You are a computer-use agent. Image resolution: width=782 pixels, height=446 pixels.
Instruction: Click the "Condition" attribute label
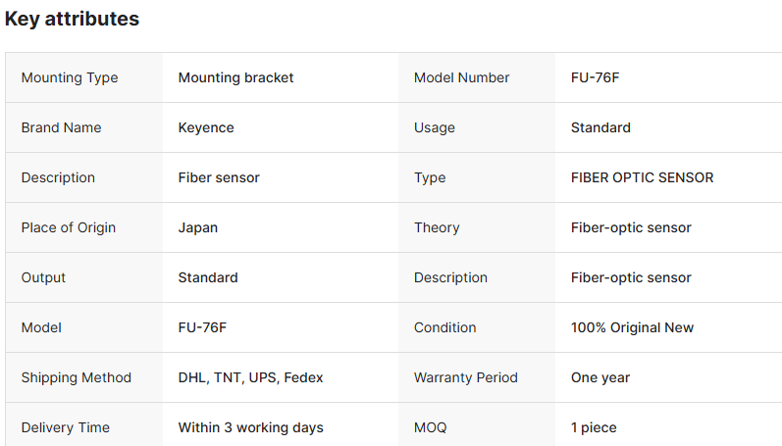point(444,327)
